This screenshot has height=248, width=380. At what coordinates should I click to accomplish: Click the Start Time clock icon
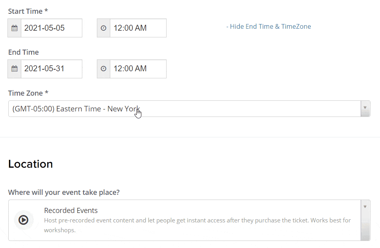pyautogui.click(x=104, y=28)
